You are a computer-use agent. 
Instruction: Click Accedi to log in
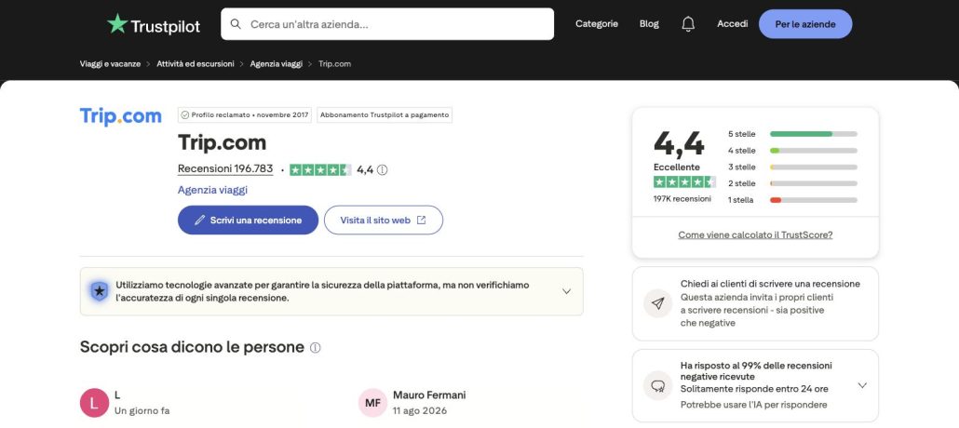pos(732,24)
